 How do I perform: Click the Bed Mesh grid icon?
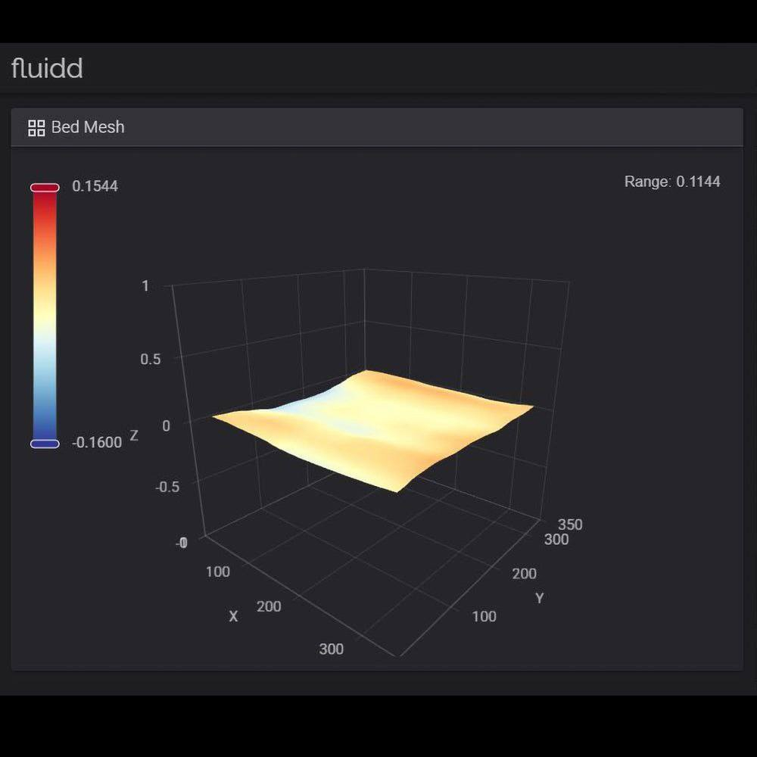tap(36, 128)
